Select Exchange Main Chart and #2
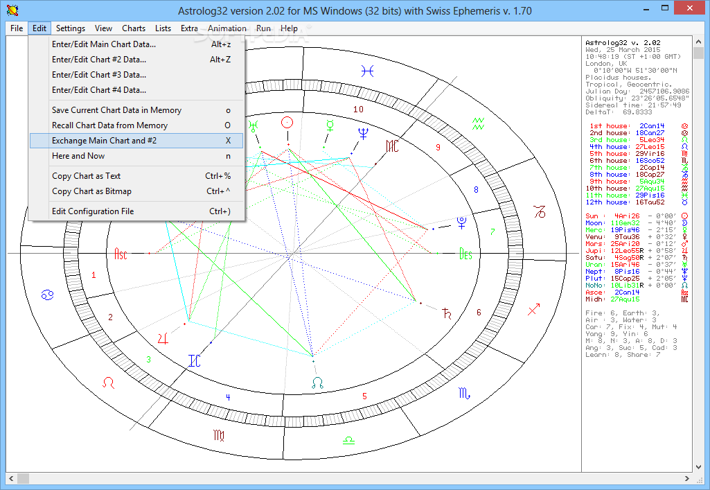Image resolution: width=710 pixels, height=490 pixels. 136,141
